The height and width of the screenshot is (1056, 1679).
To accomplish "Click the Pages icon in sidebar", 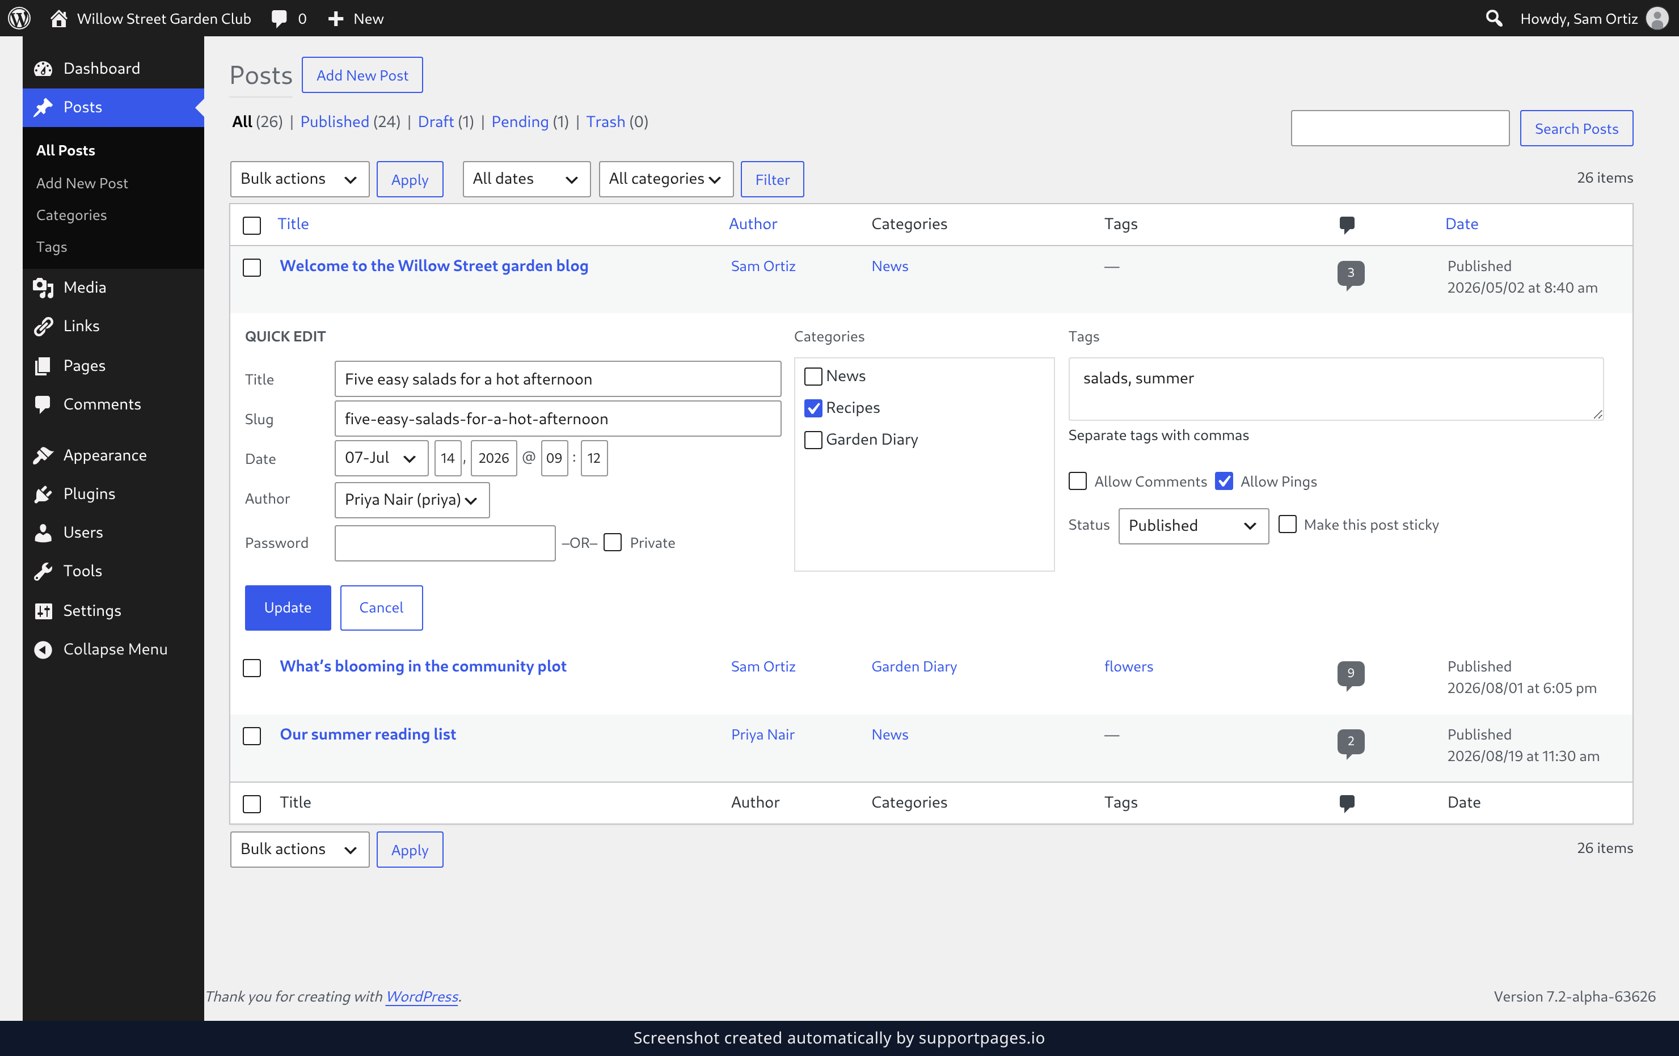I will click(43, 365).
